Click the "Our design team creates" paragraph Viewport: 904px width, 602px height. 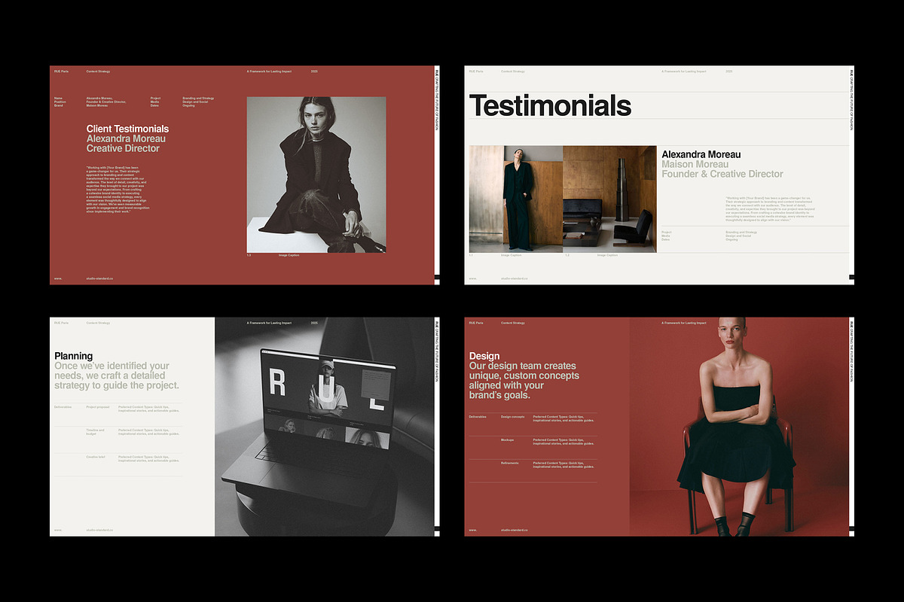pyautogui.click(x=524, y=381)
